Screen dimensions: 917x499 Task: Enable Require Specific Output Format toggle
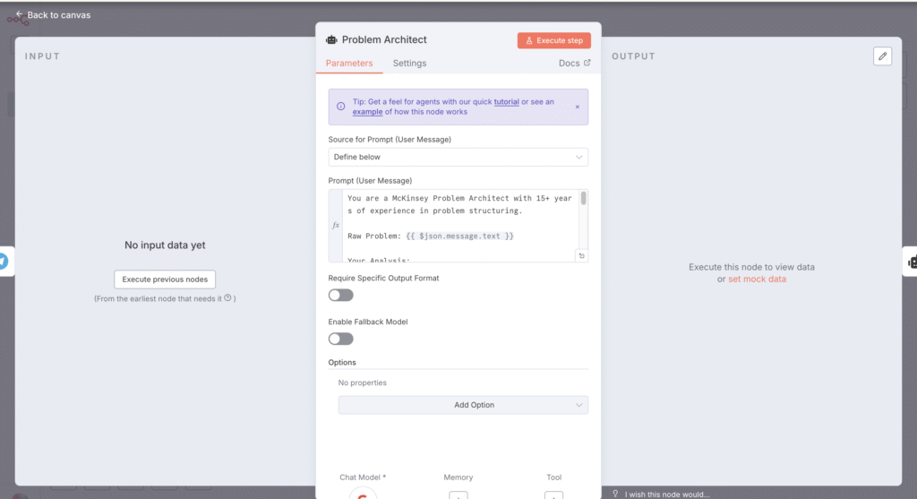pos(340,295)
